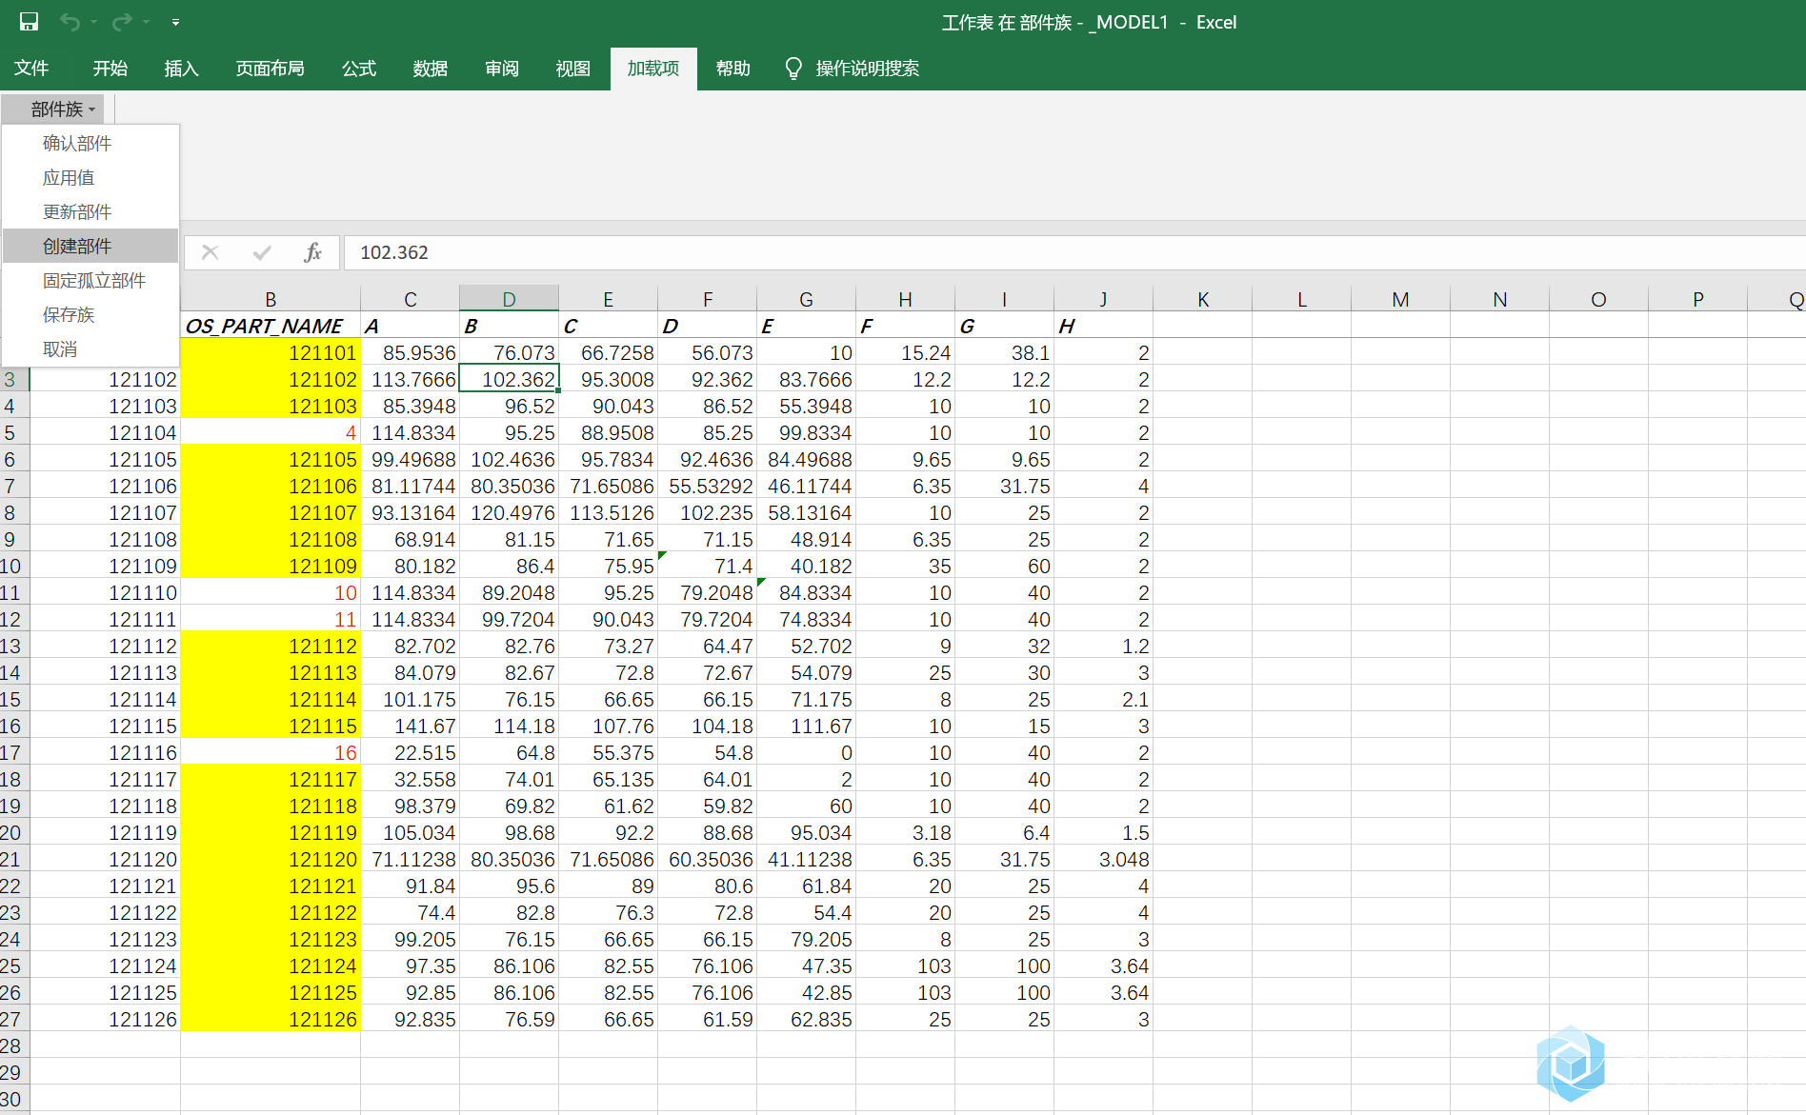Viewport: 1806px width, 1115px height.
Task: Open the Redo history dropdown arrow
Action: click(146, 22)
